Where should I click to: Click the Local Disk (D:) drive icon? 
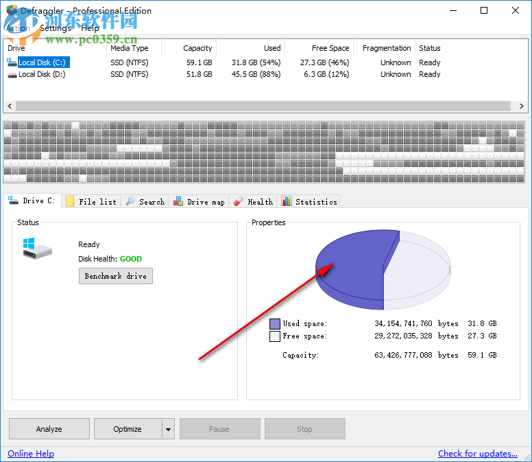(x=12, y=75)
